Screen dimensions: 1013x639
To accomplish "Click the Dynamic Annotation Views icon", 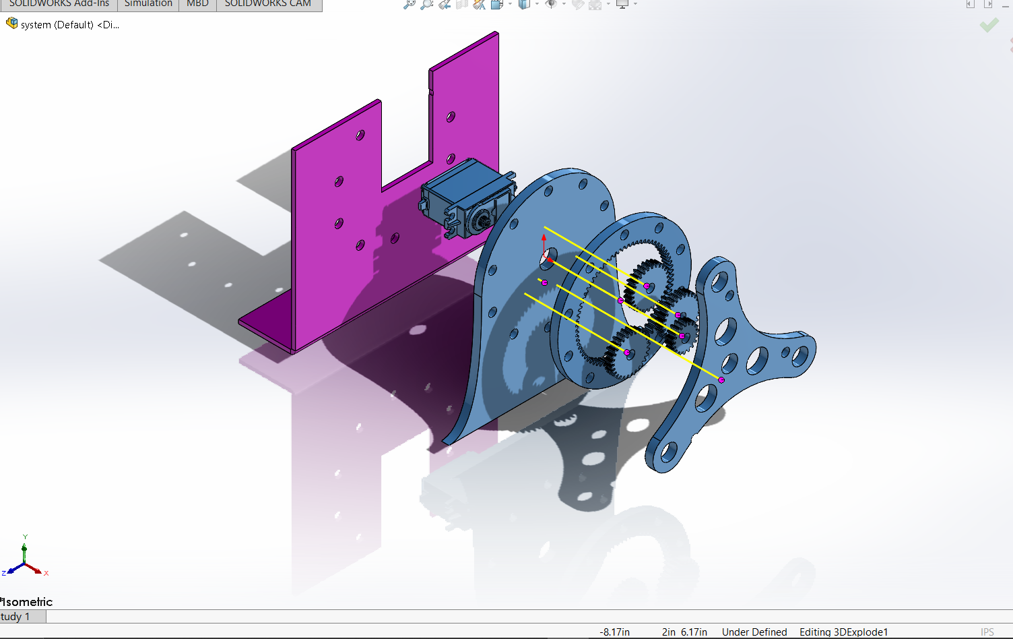I will point(479,3).
